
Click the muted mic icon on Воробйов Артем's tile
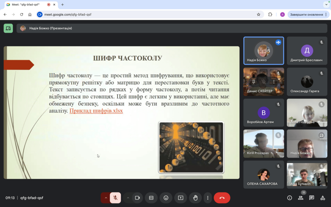pyautogui.click(x=278, y=104)
